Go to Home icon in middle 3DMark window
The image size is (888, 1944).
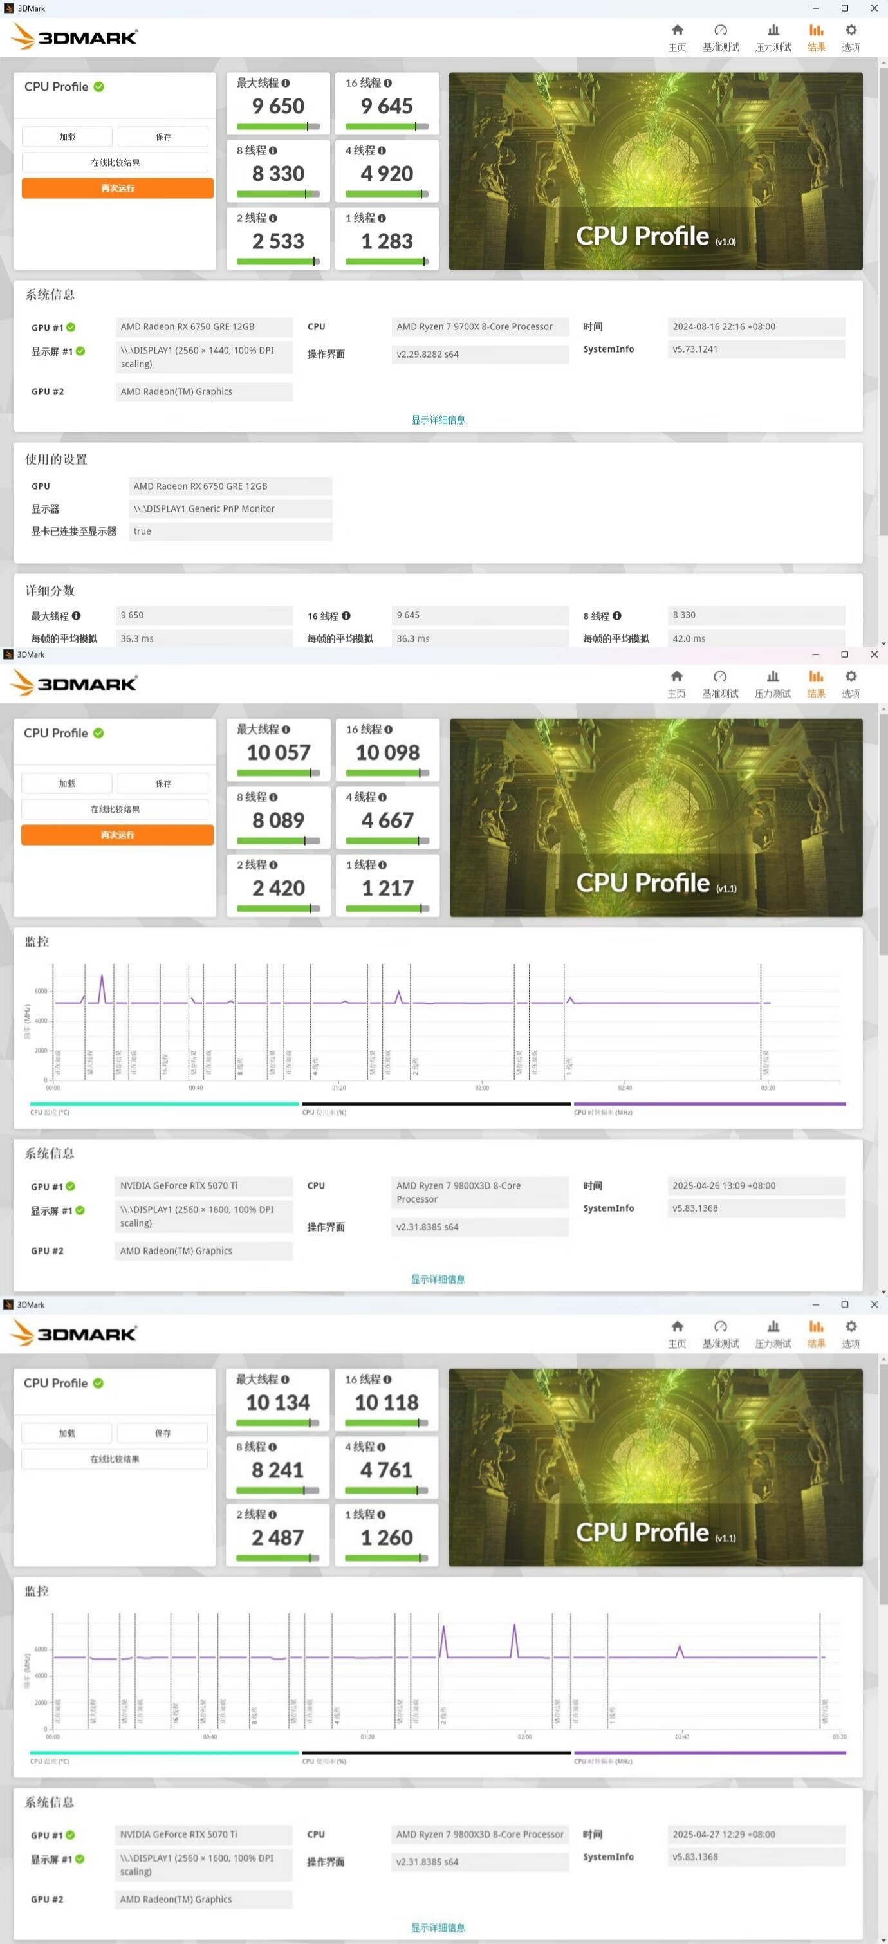(x=677, y=676)
